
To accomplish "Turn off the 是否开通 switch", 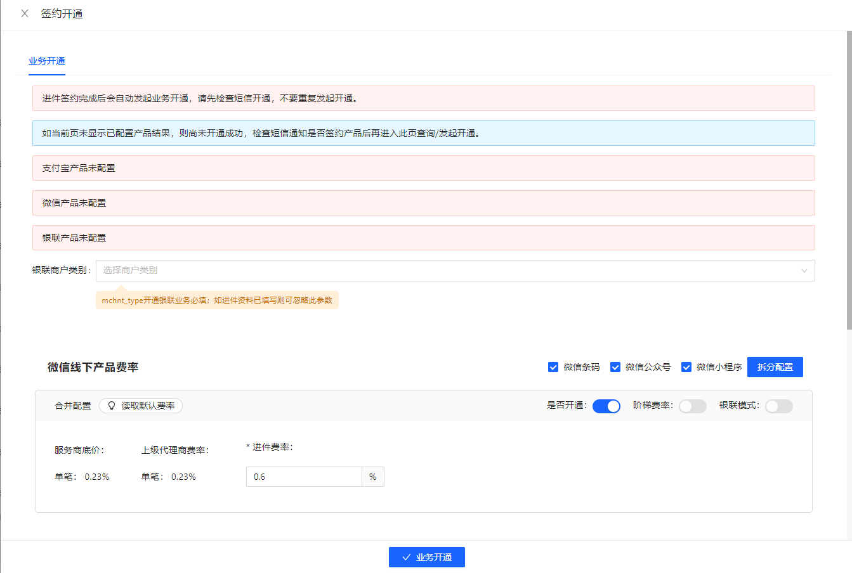I will click(606, 406).
